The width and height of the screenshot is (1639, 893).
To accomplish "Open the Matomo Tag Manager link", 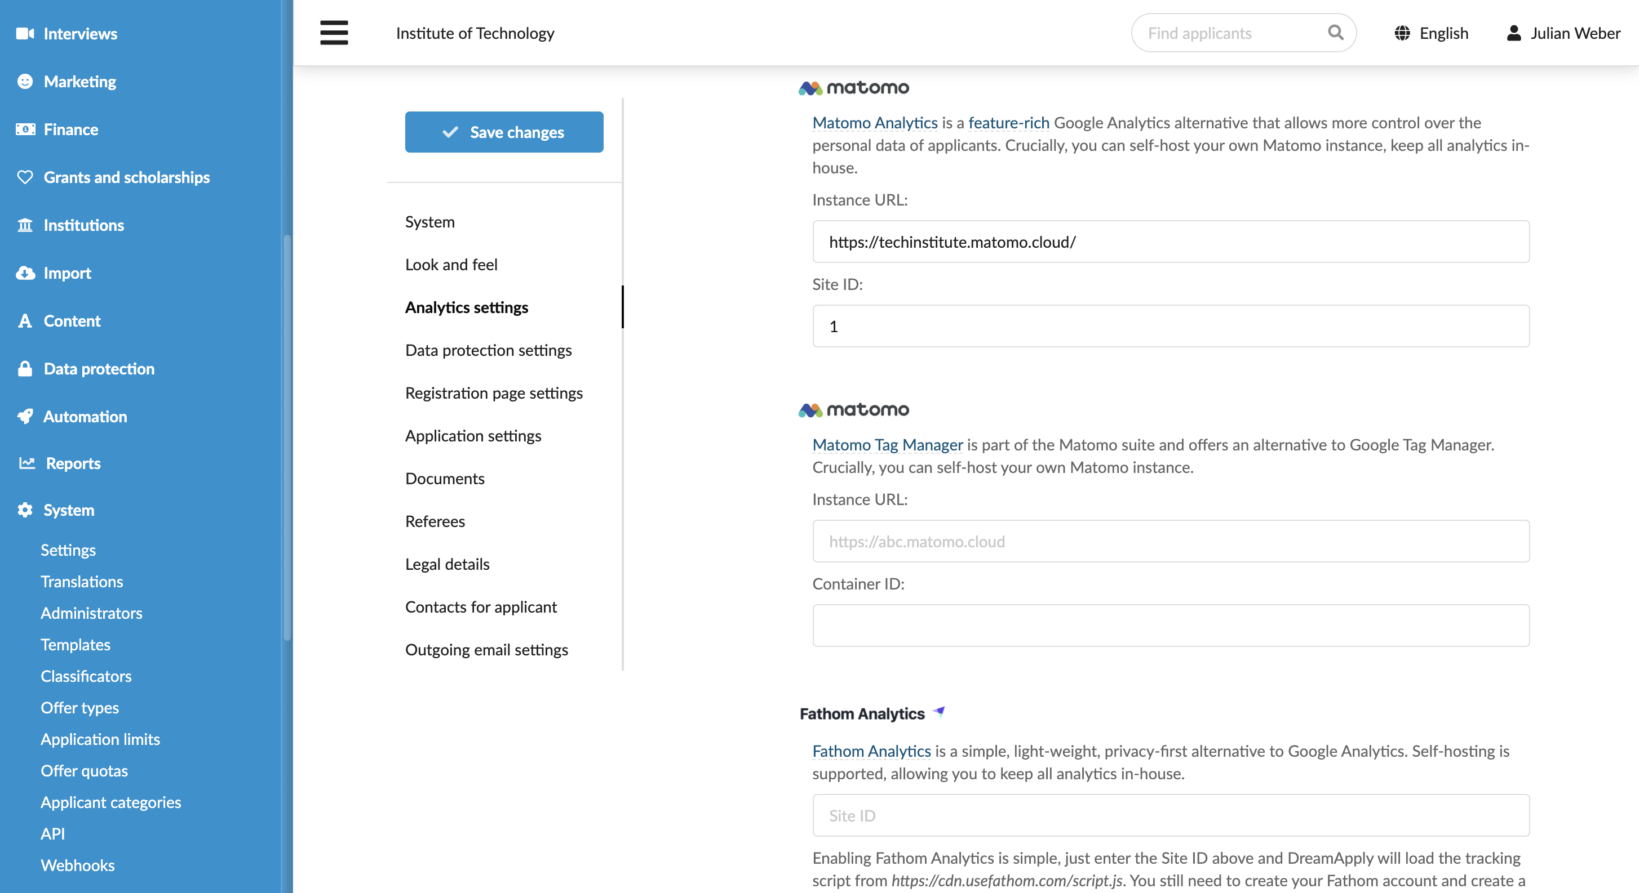I will [888, 445].
